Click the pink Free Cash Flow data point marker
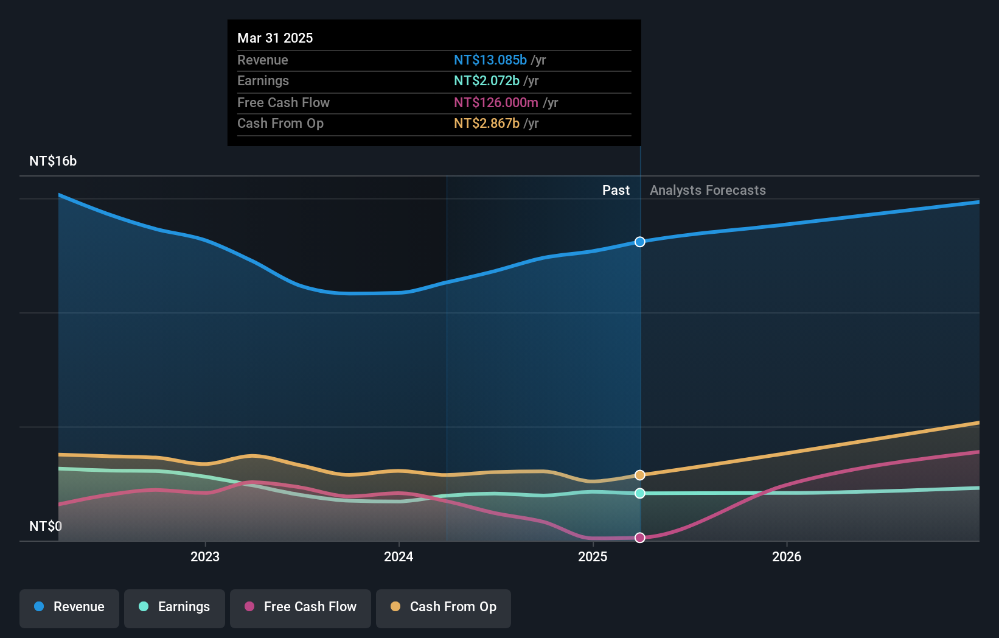This screenshot has width=999, height=638. tap(640, 538)
